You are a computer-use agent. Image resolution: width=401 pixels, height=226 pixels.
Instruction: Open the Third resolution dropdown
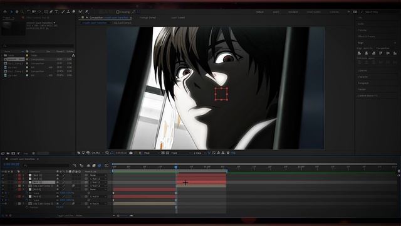pyautogui.click(x=152, y=153)
